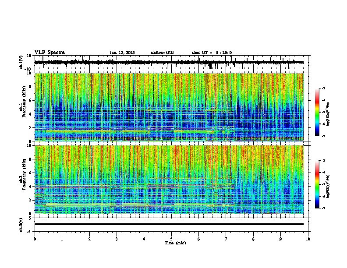The image size is (347, 268).
Task: Click the 'Time (min)' axis title
Action: [175, 243]
